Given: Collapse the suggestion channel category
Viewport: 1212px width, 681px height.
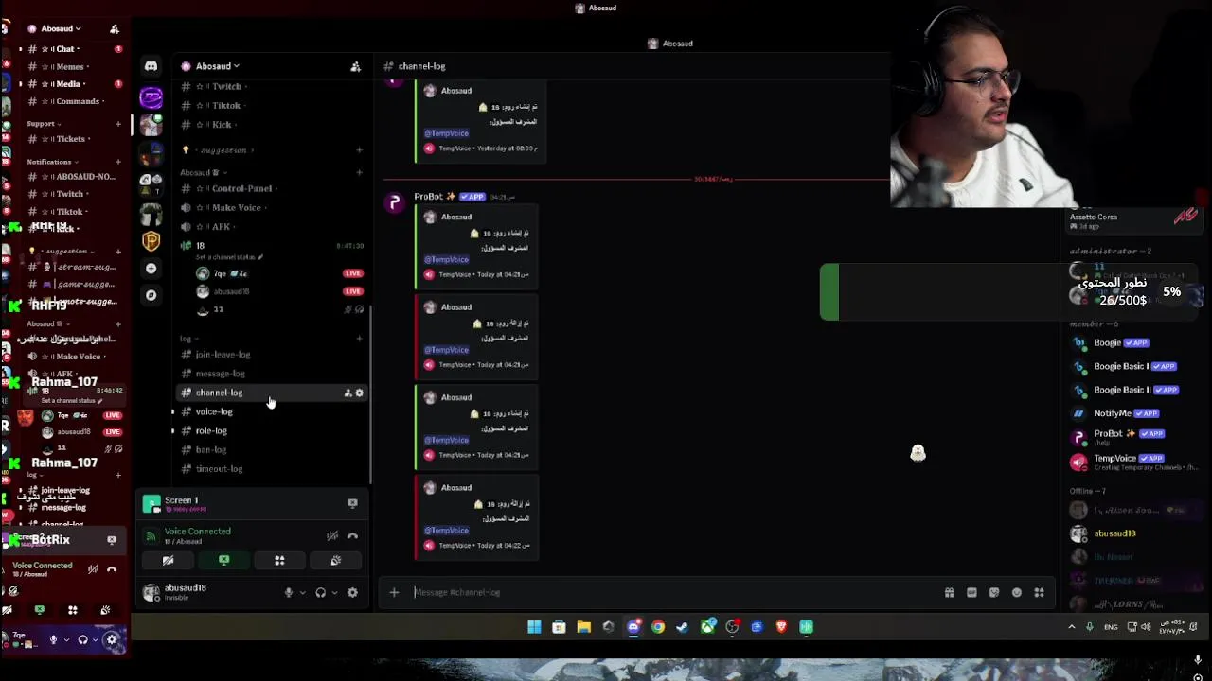Looking at the screenshot, I should click(223, 149).
